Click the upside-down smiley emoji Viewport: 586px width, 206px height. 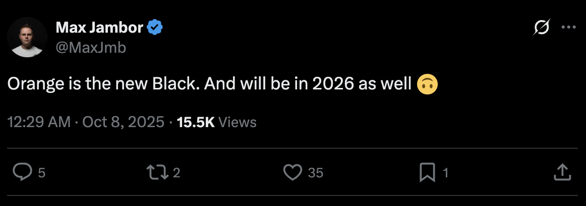(427, 84)
